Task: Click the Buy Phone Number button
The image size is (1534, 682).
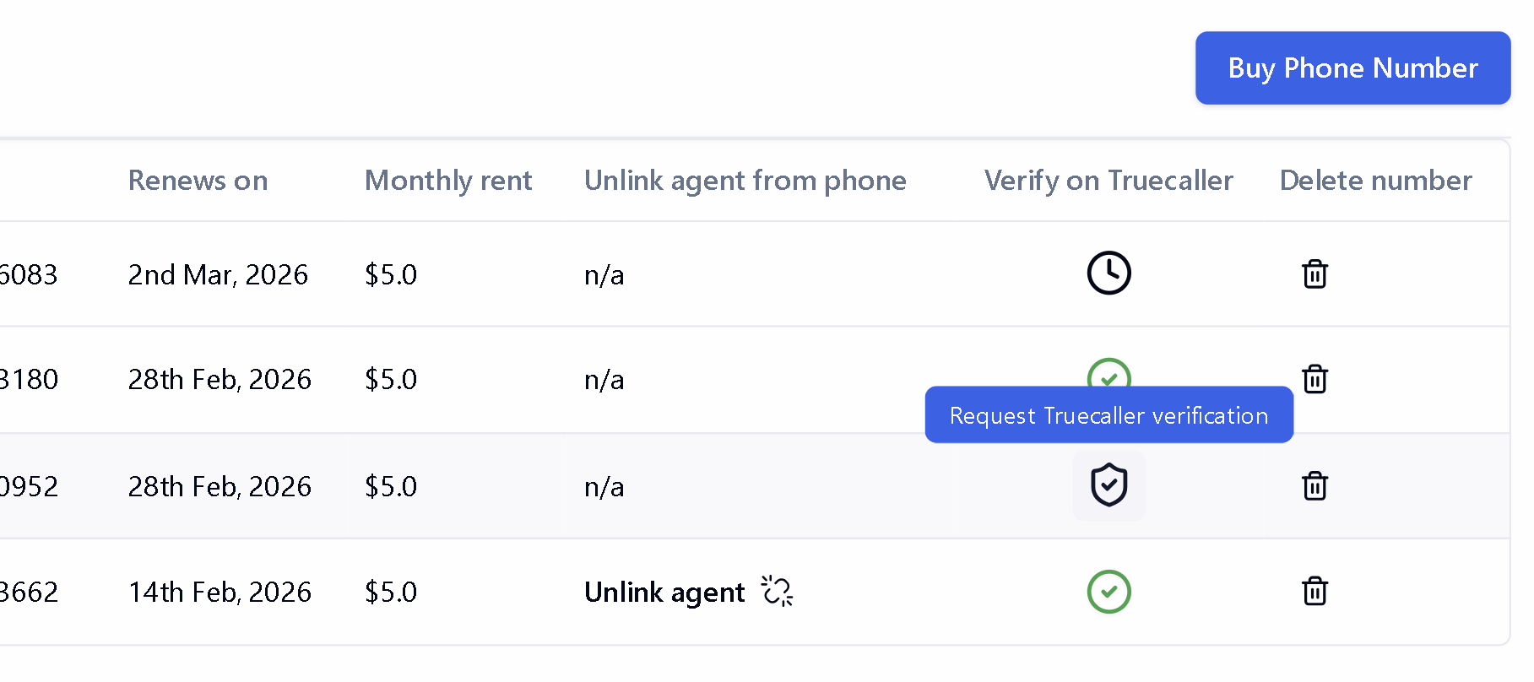Action: 1352,68
